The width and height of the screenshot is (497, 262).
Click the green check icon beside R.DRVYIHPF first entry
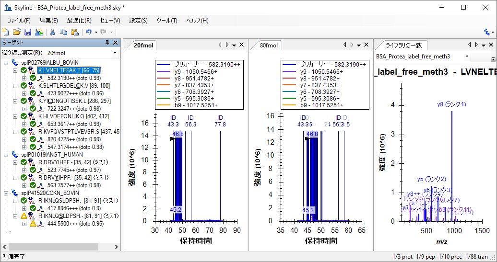click(x=24, y=162)
